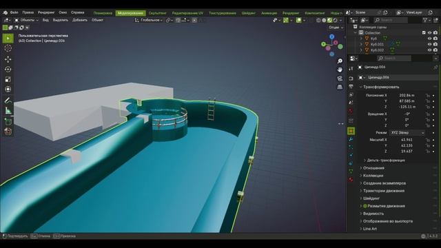Screen dimensions: 441x248
Task: Select the Scale tool
Action: (8, 79)
